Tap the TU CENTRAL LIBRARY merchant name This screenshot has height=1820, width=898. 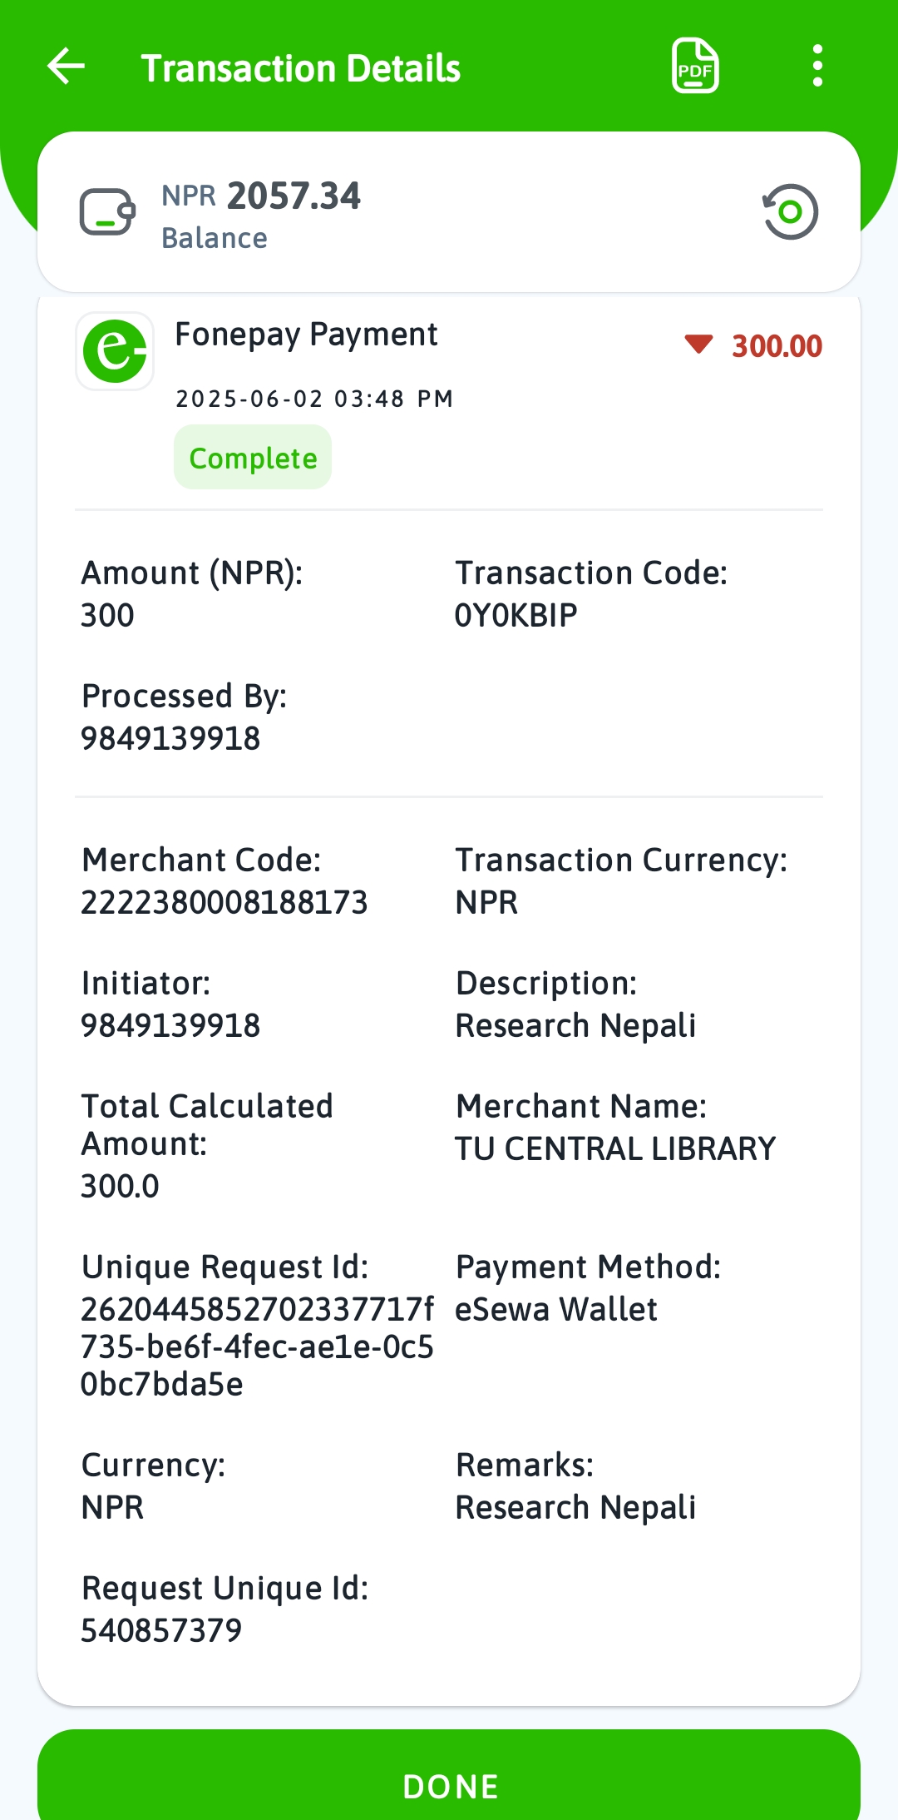click(615, 1149)
